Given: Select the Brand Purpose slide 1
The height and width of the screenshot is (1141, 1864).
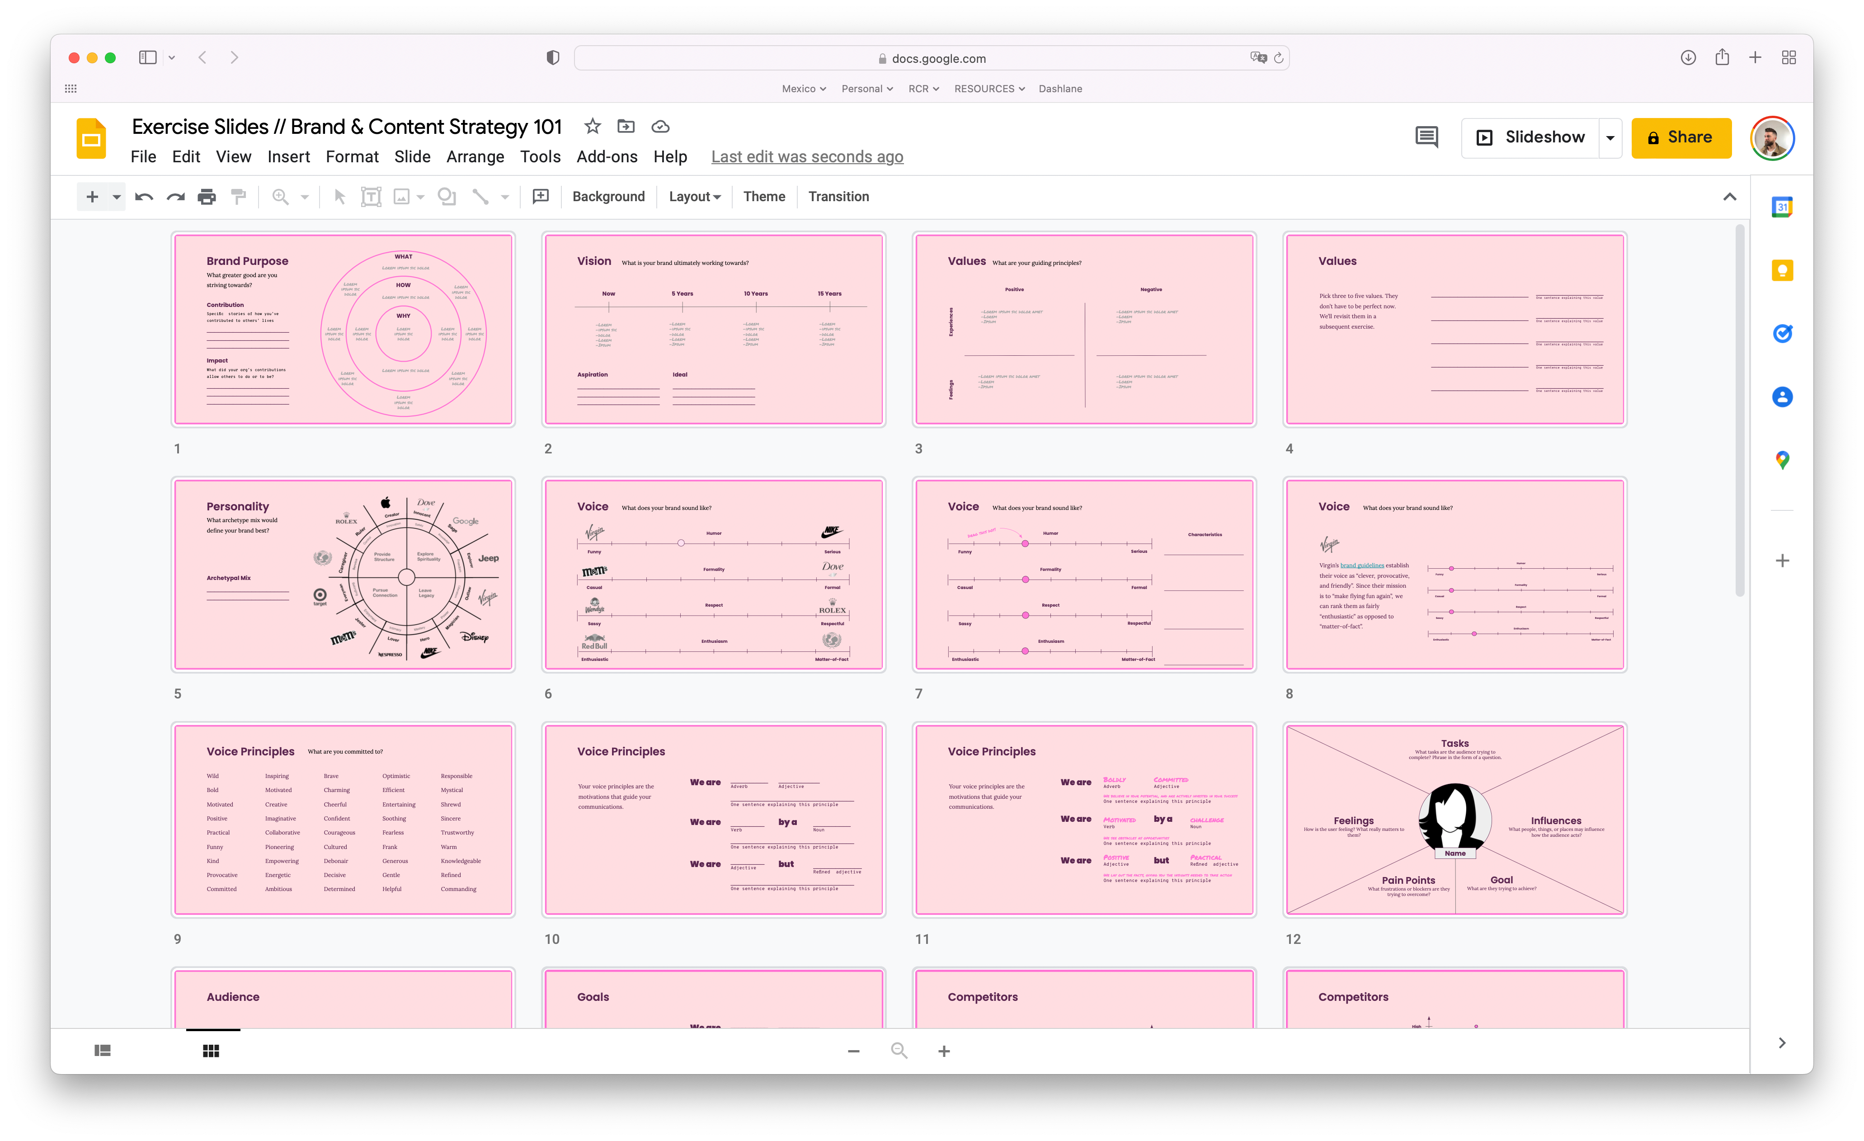Looking at the screenshot, I should coord(343,329).
